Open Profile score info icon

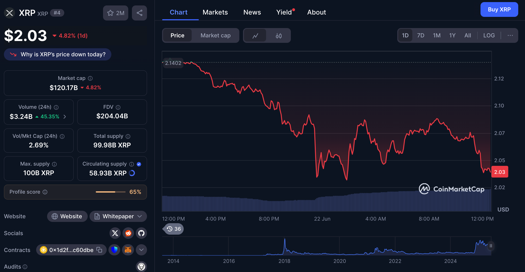pos(45,192)
